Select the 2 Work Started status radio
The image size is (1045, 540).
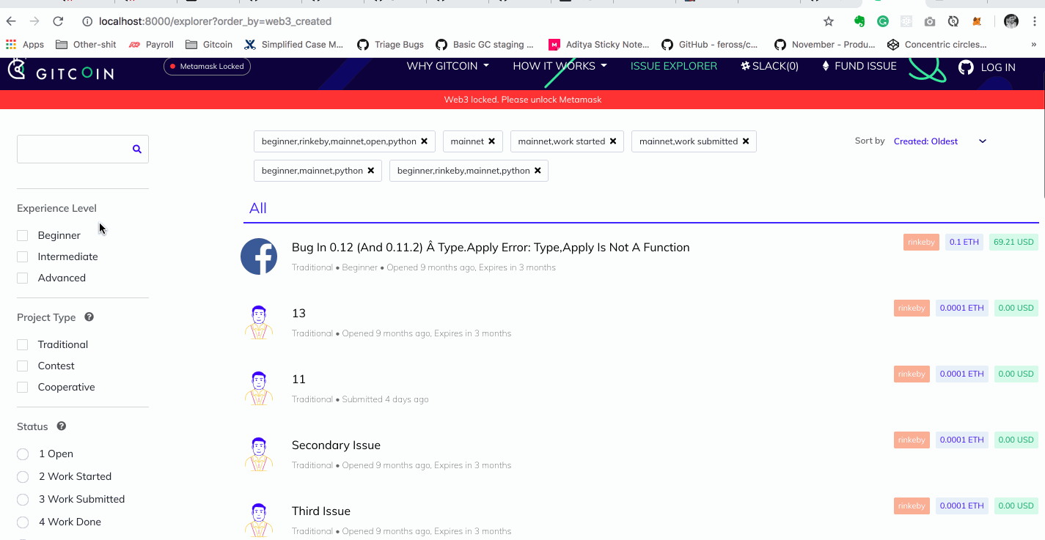coord(23,477)
